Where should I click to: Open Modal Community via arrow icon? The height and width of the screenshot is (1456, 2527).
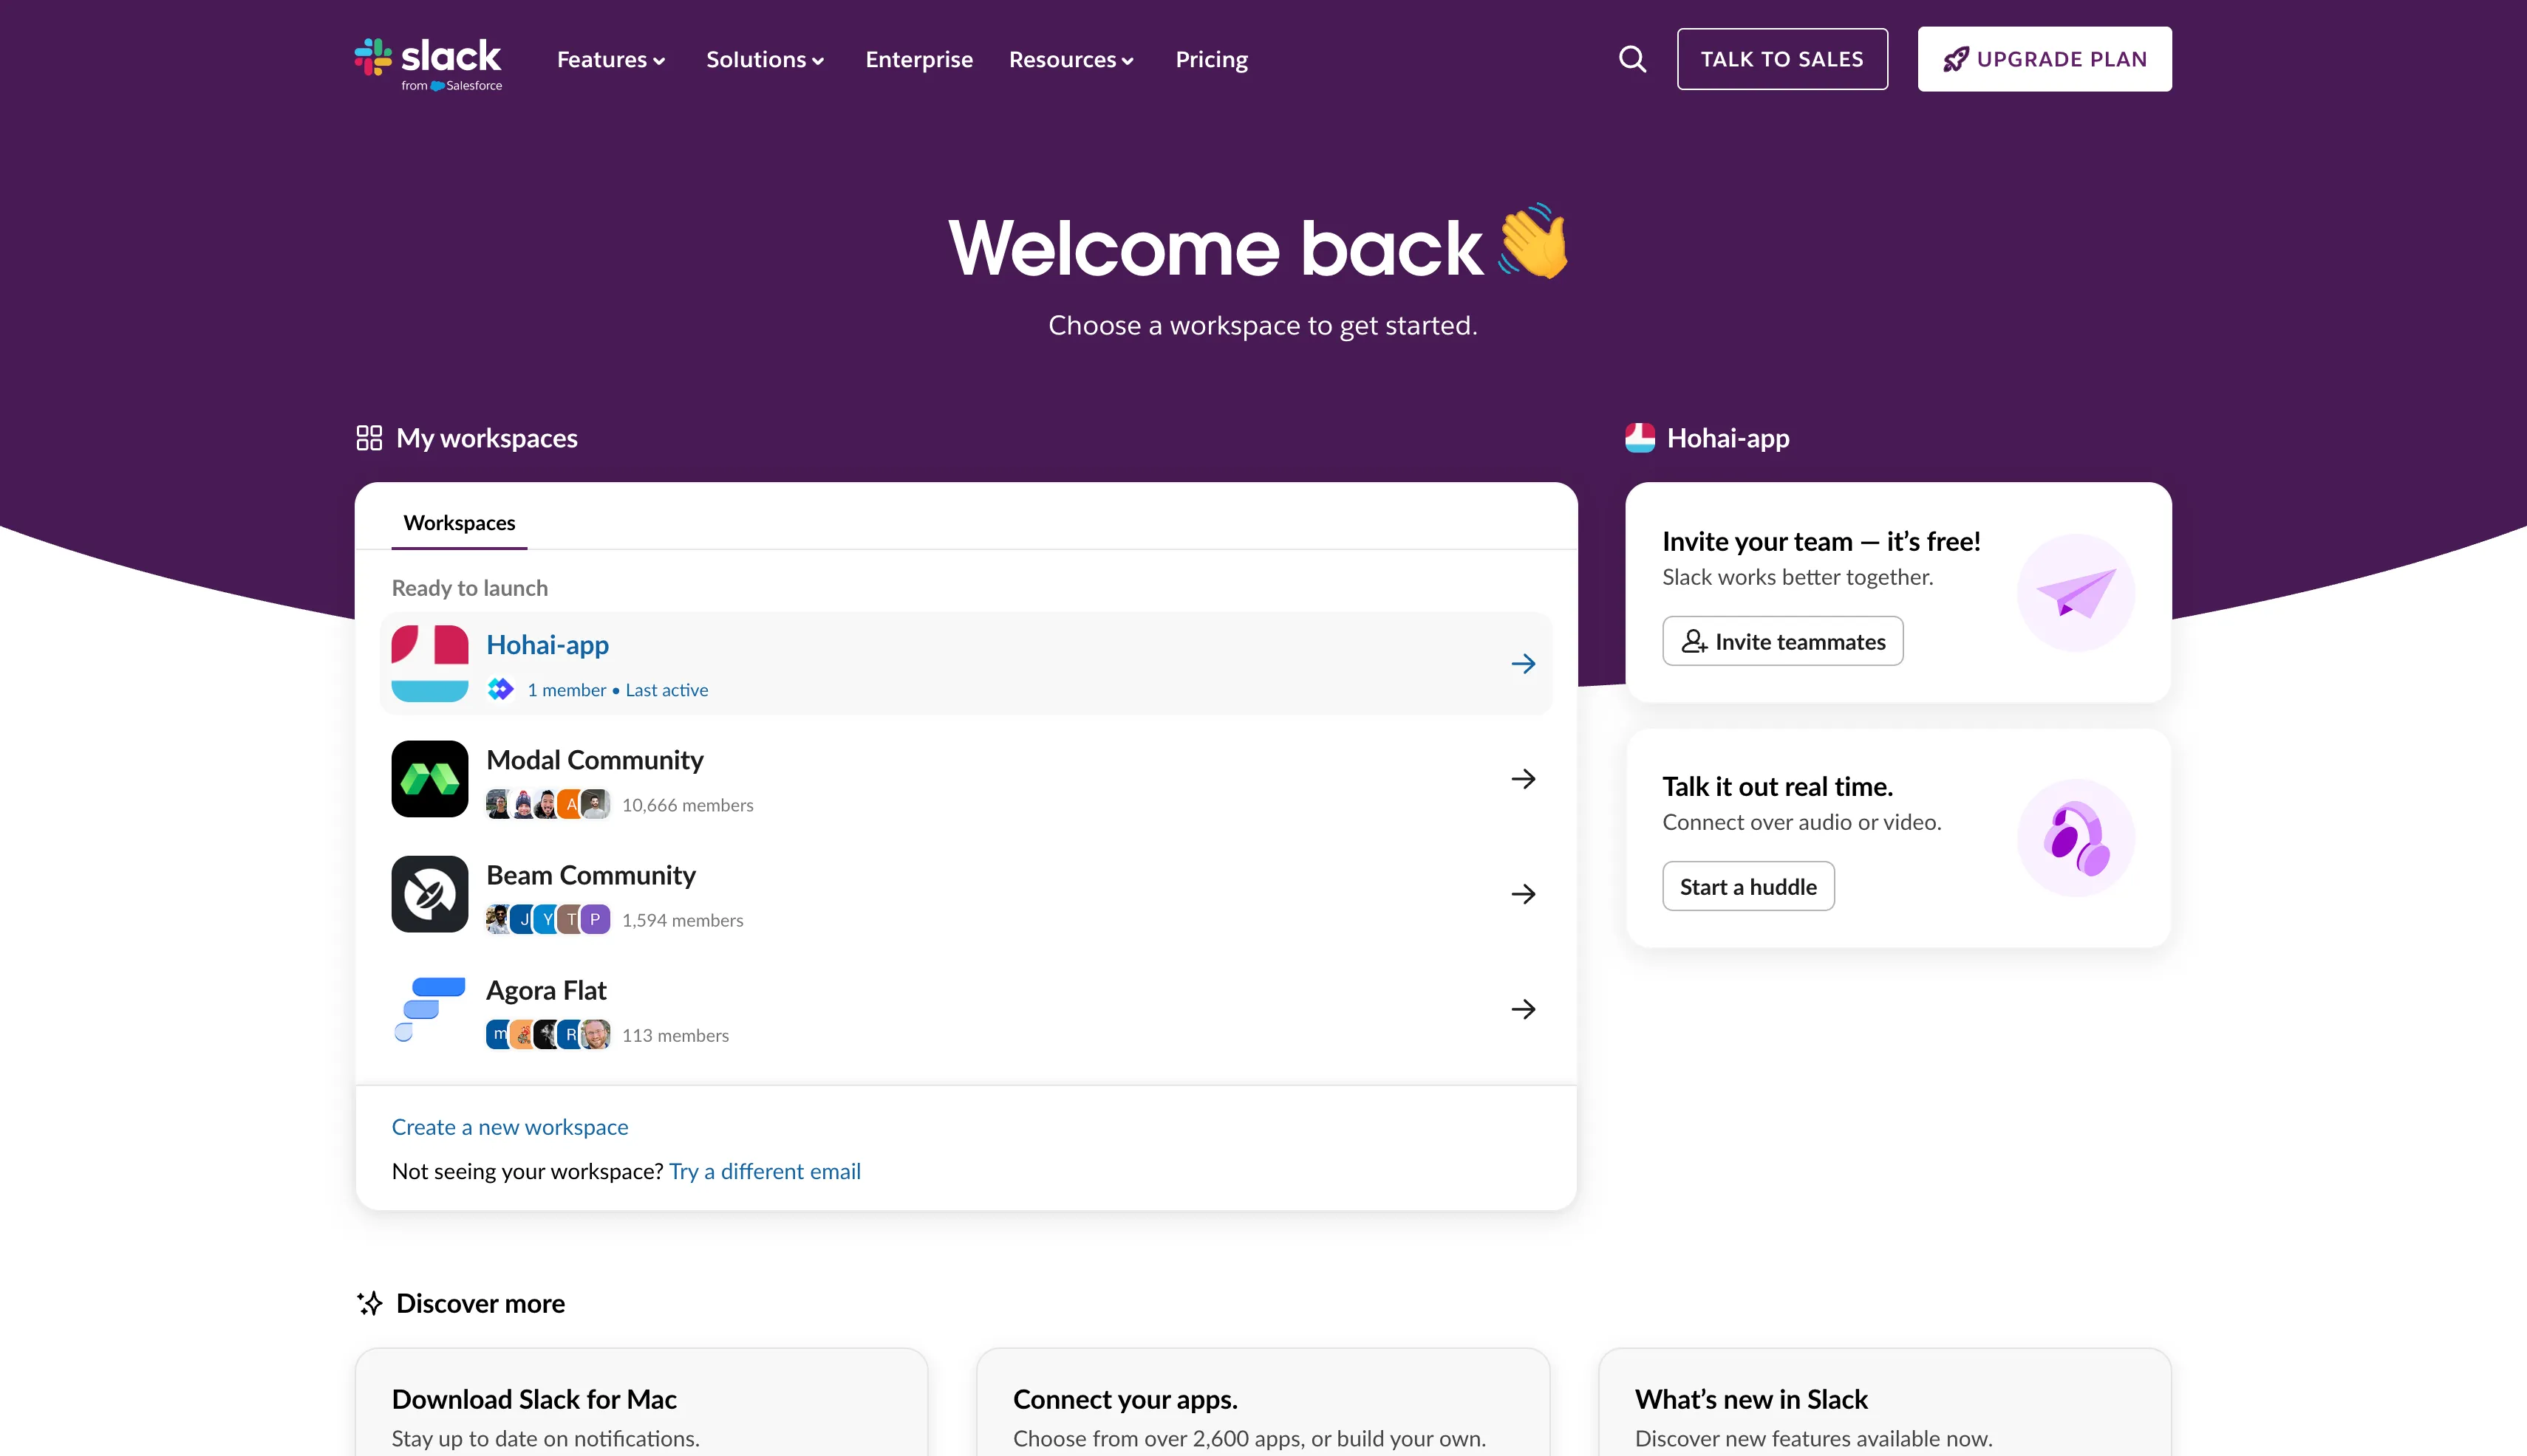click(x=1522, y=779)
